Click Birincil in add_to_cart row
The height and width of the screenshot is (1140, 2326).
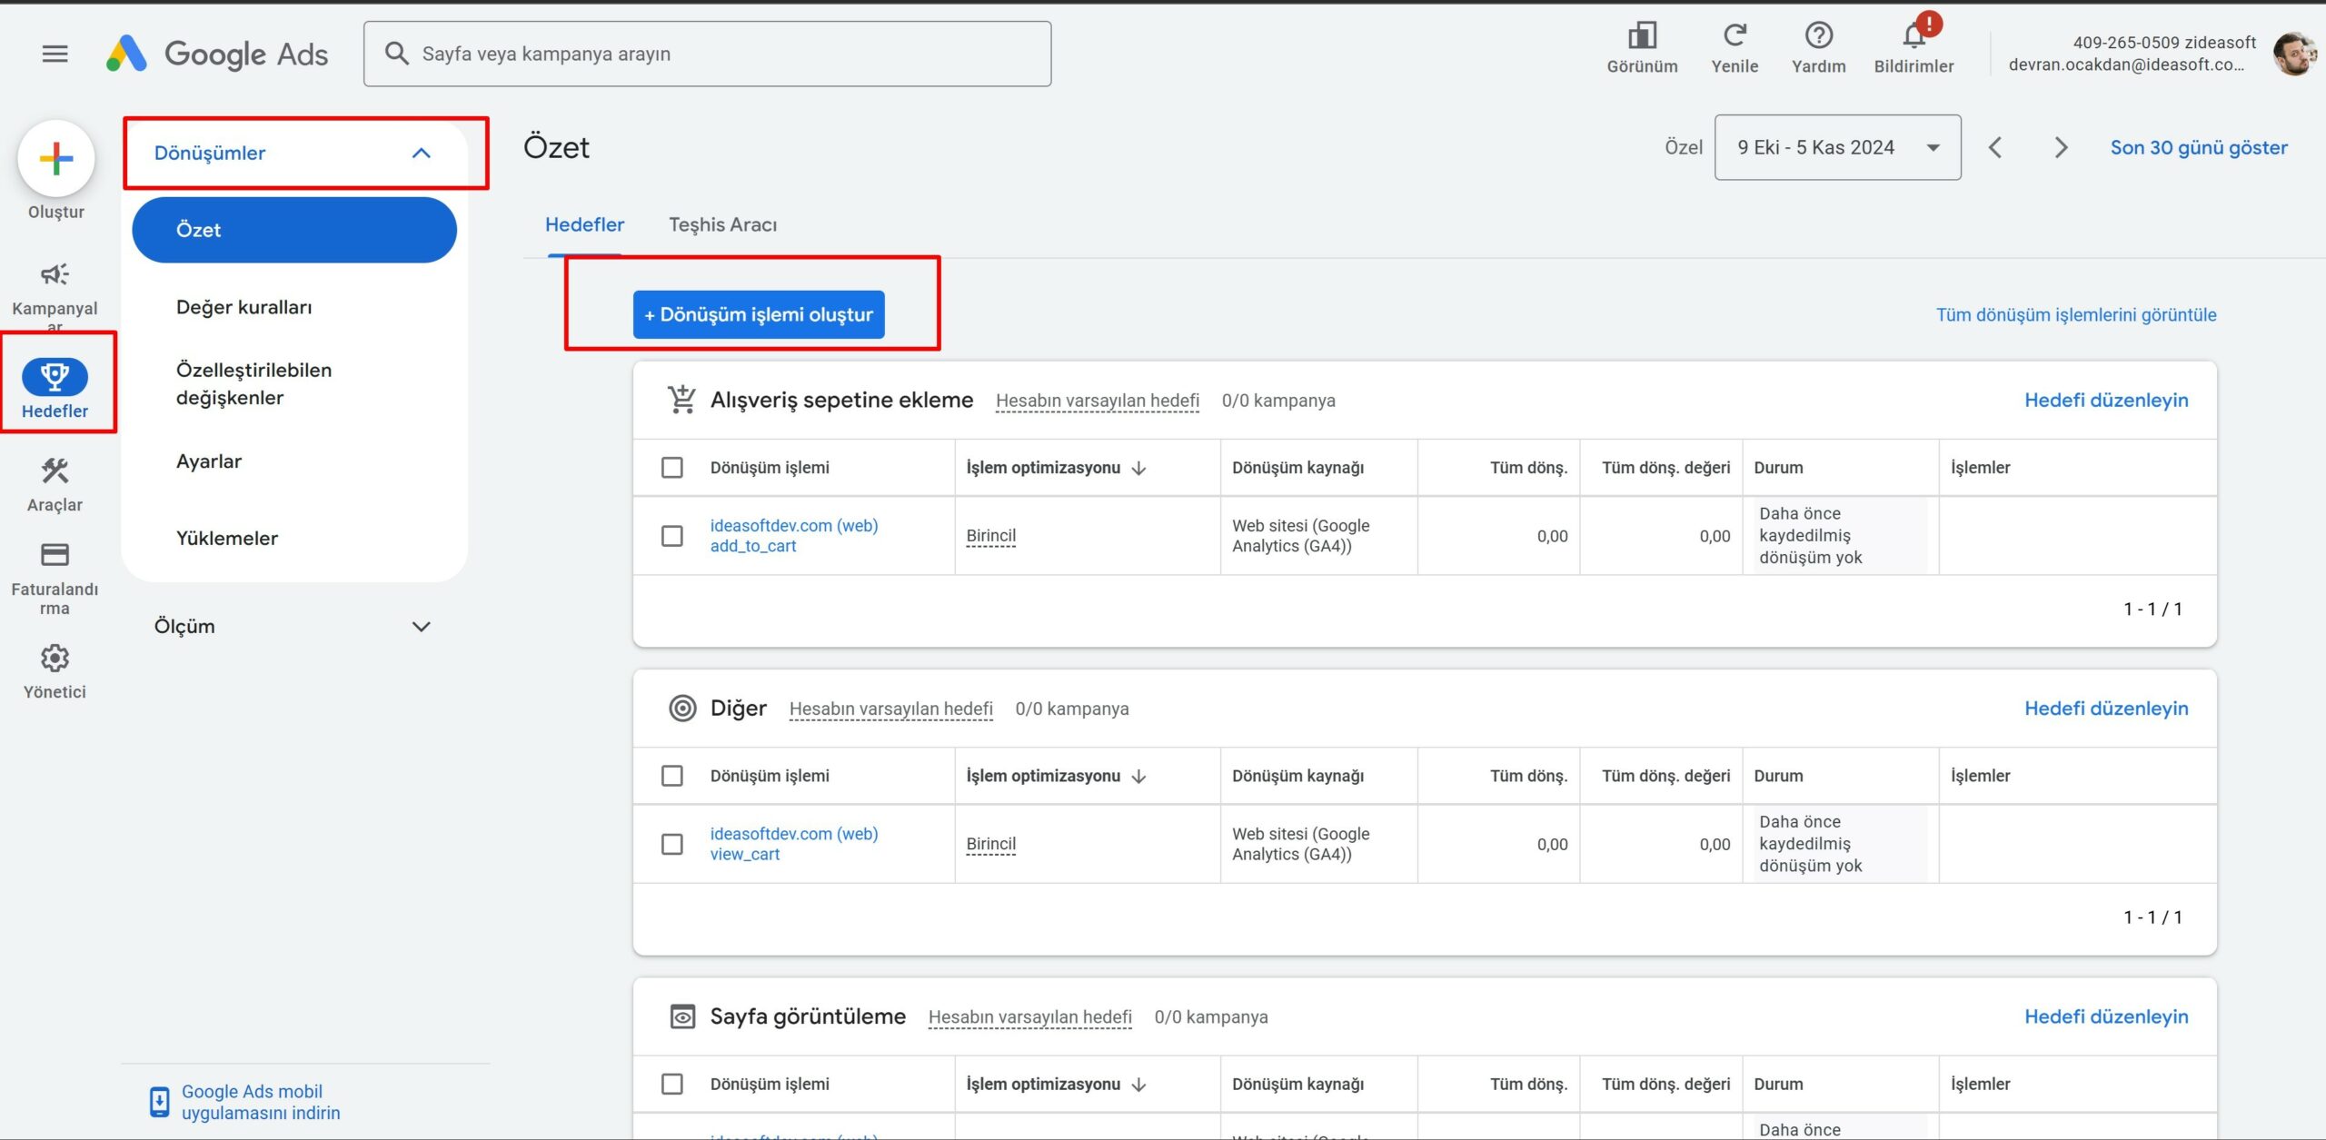tap(990, 536)
